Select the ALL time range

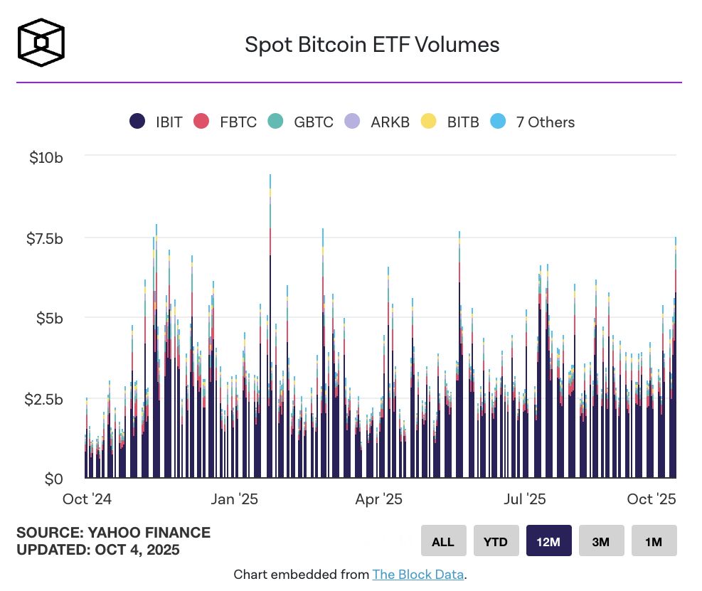pyautogui.click(x=444, y=541)
